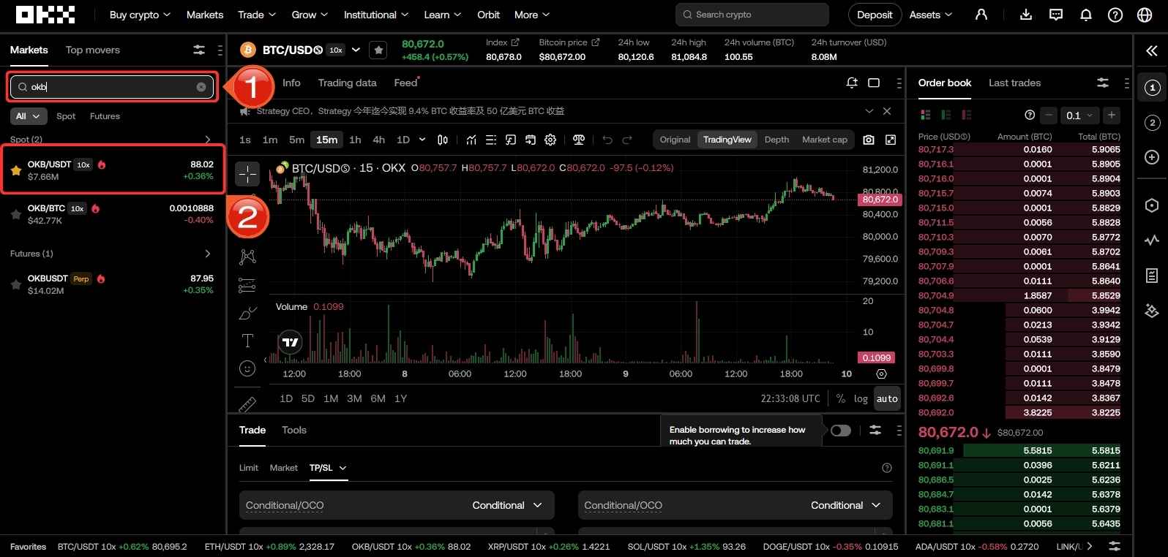Toggle log scale on chart
1168x557 pixels.
(x=861, y=398)
